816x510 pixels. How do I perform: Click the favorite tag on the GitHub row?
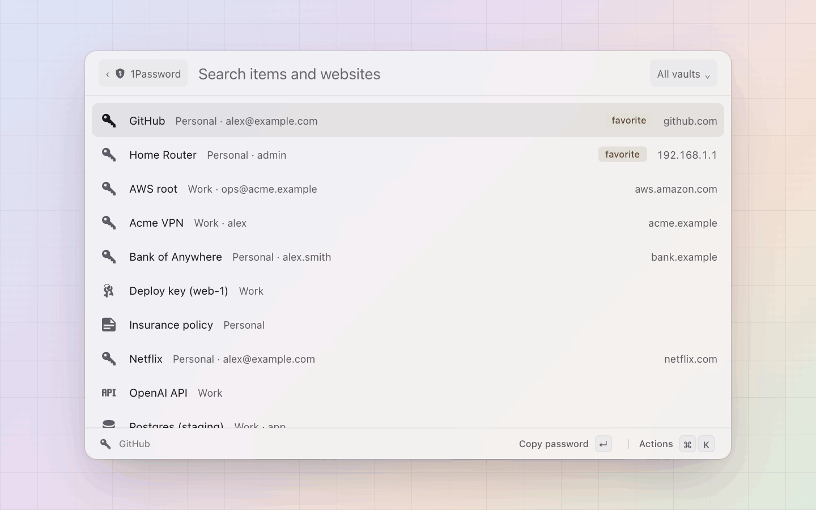(x=629, y=120)
